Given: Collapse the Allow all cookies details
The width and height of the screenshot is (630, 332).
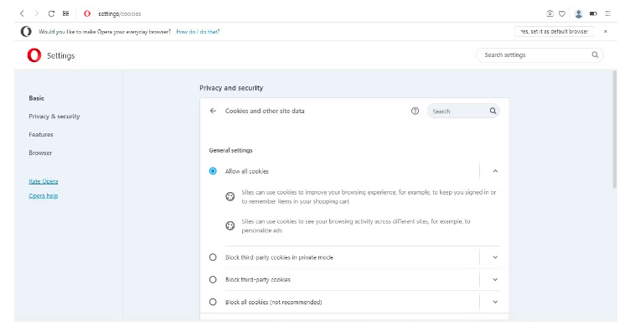Looking at the screenshot, I should tap(495, 171).
